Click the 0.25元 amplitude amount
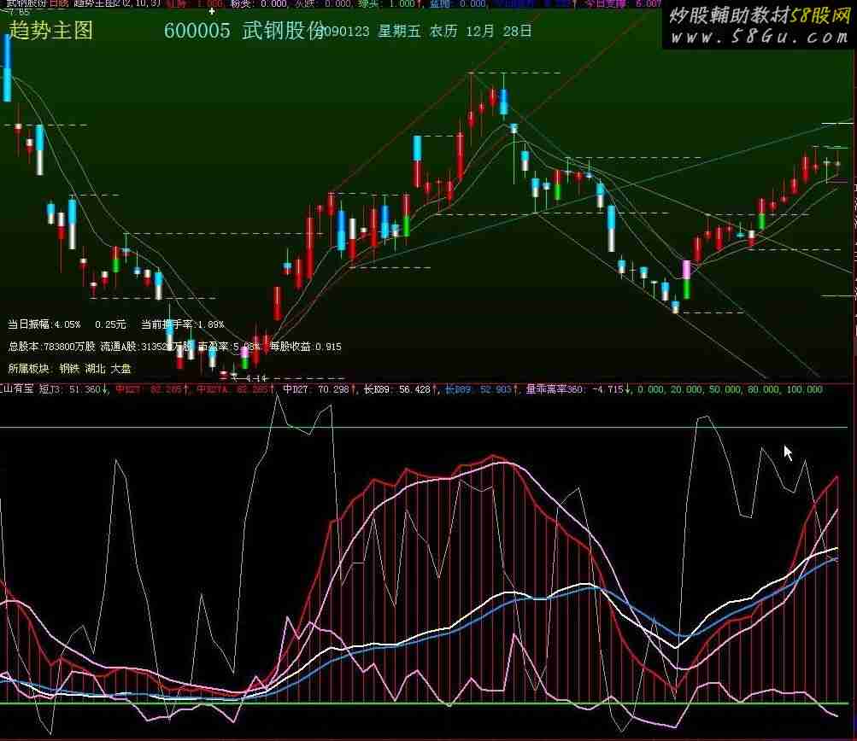 coord(110,324)
